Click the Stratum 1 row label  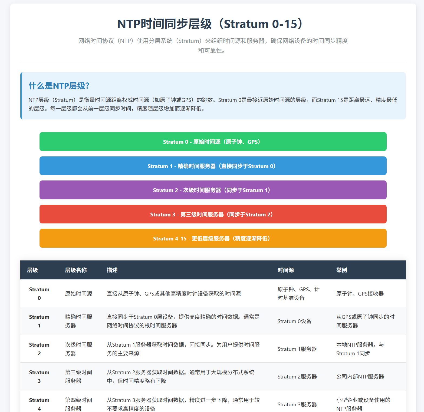coord(39,321)
